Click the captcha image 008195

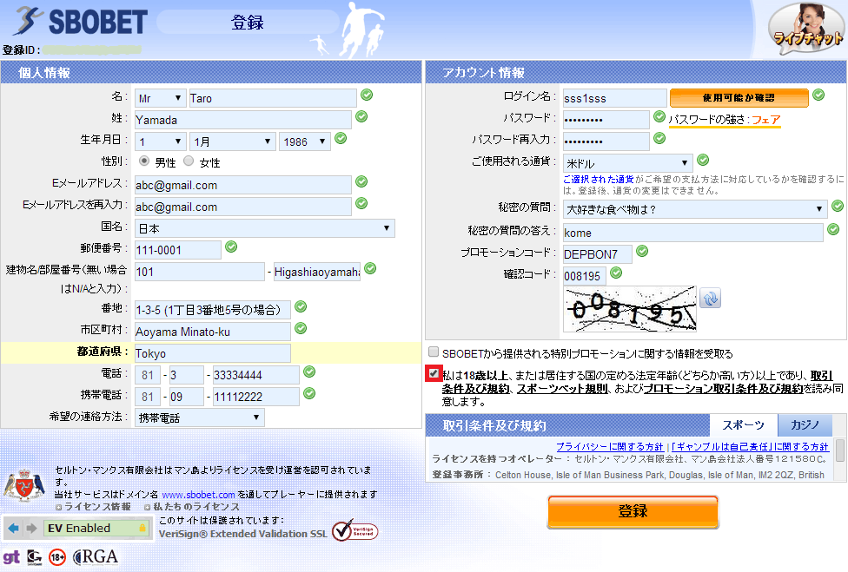click(x=630, y=309)
